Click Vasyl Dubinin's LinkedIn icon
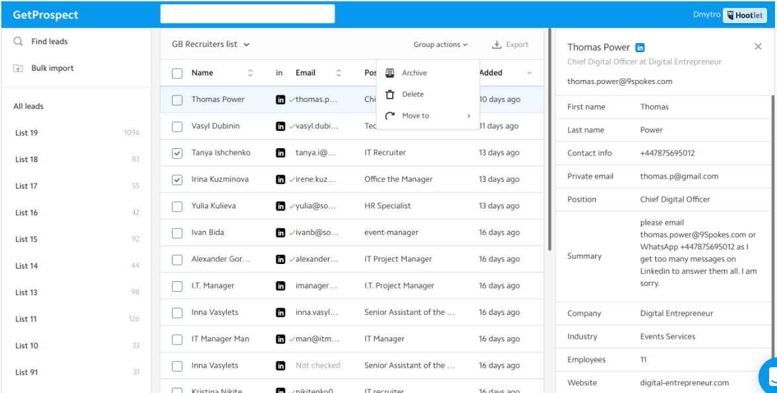Image resolution: width=777 pixels, height=393 pixels. pos(281,126)
